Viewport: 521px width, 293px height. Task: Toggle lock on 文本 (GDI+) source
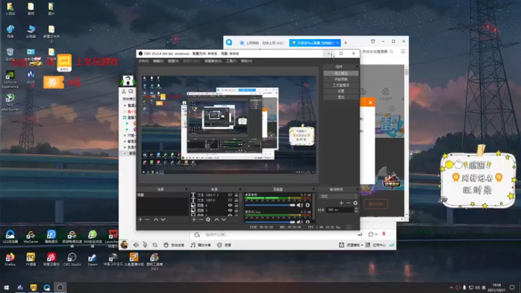coord(236,200)
